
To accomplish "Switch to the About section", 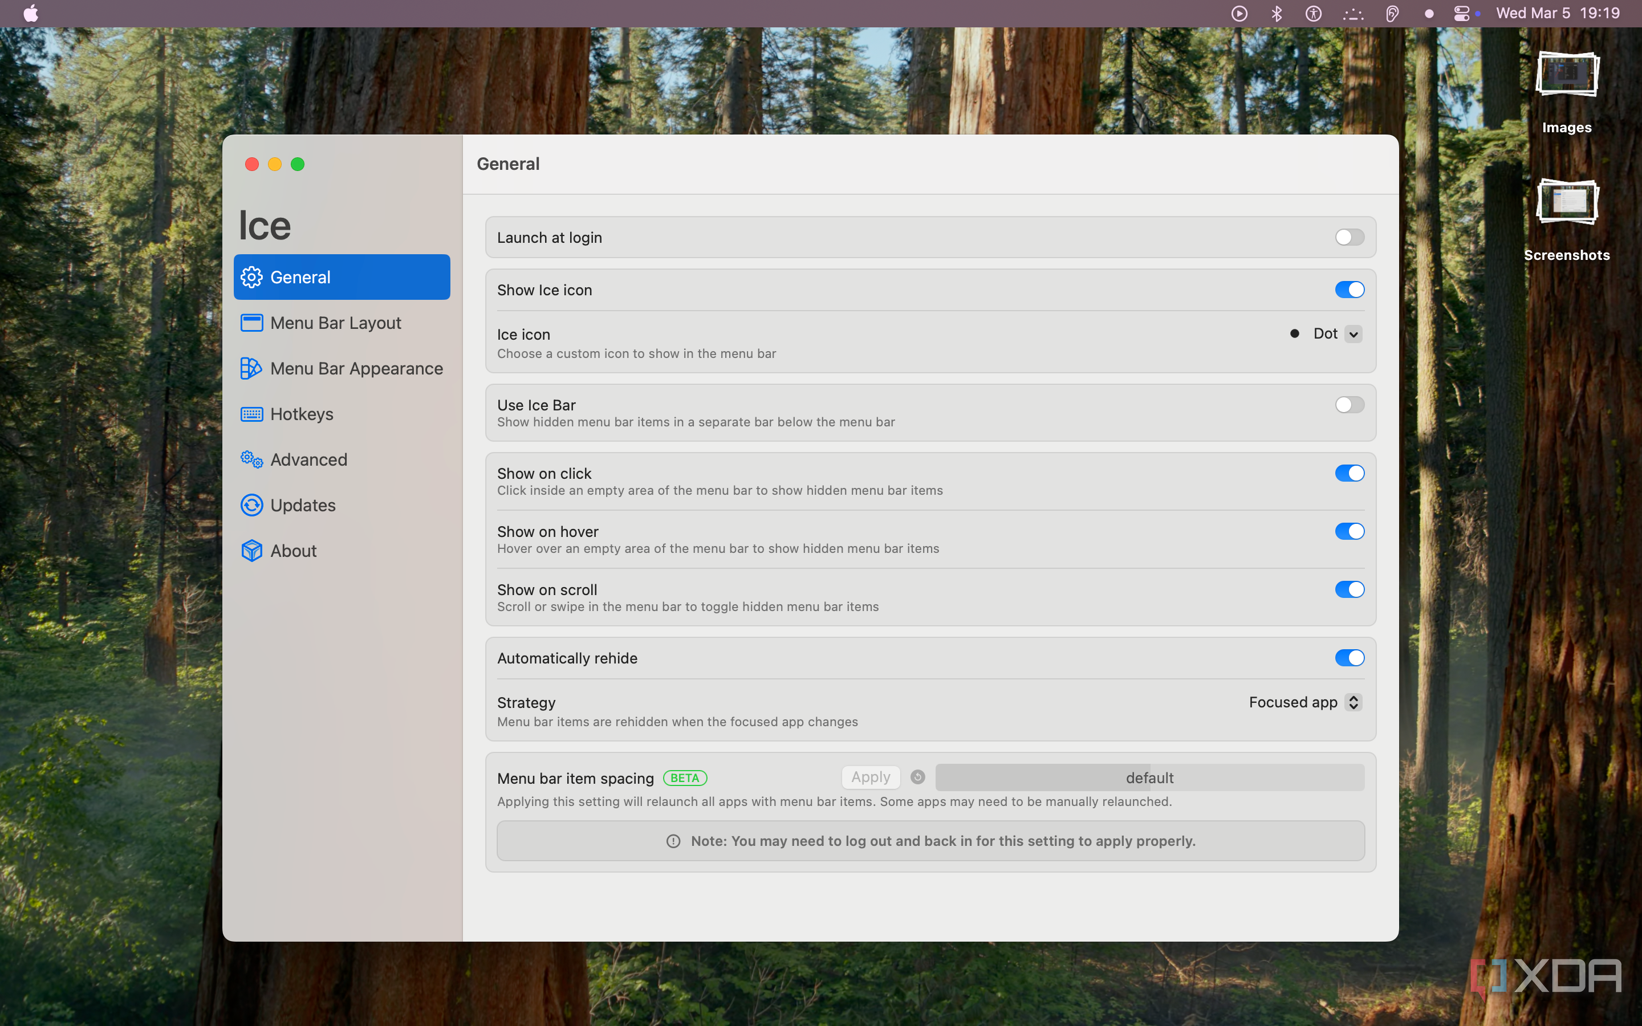I will [x=342, y=550].
